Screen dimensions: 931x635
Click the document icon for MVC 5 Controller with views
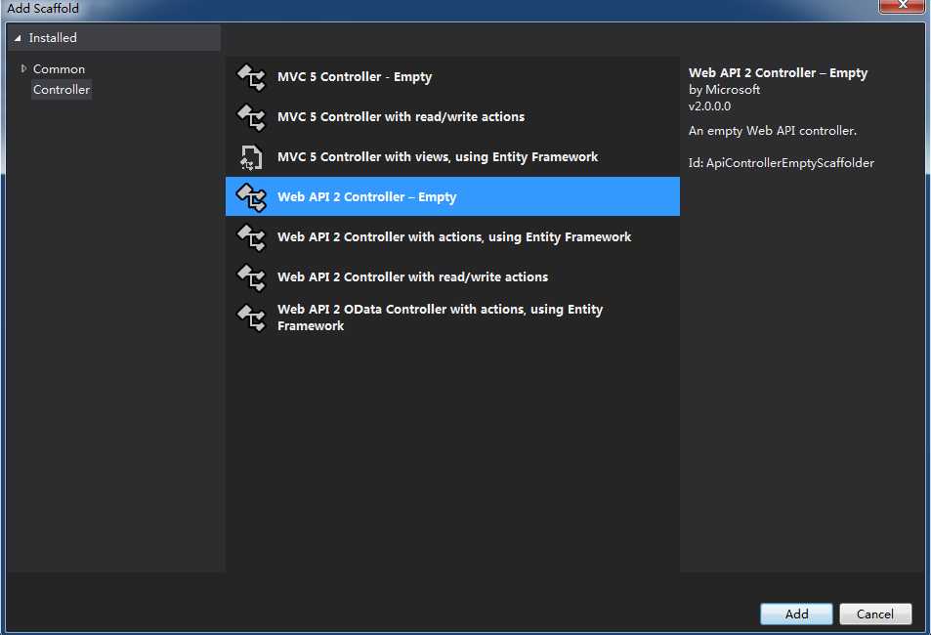tap(251, 157)
